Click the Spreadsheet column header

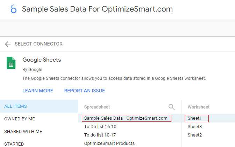tap(97, 107)
